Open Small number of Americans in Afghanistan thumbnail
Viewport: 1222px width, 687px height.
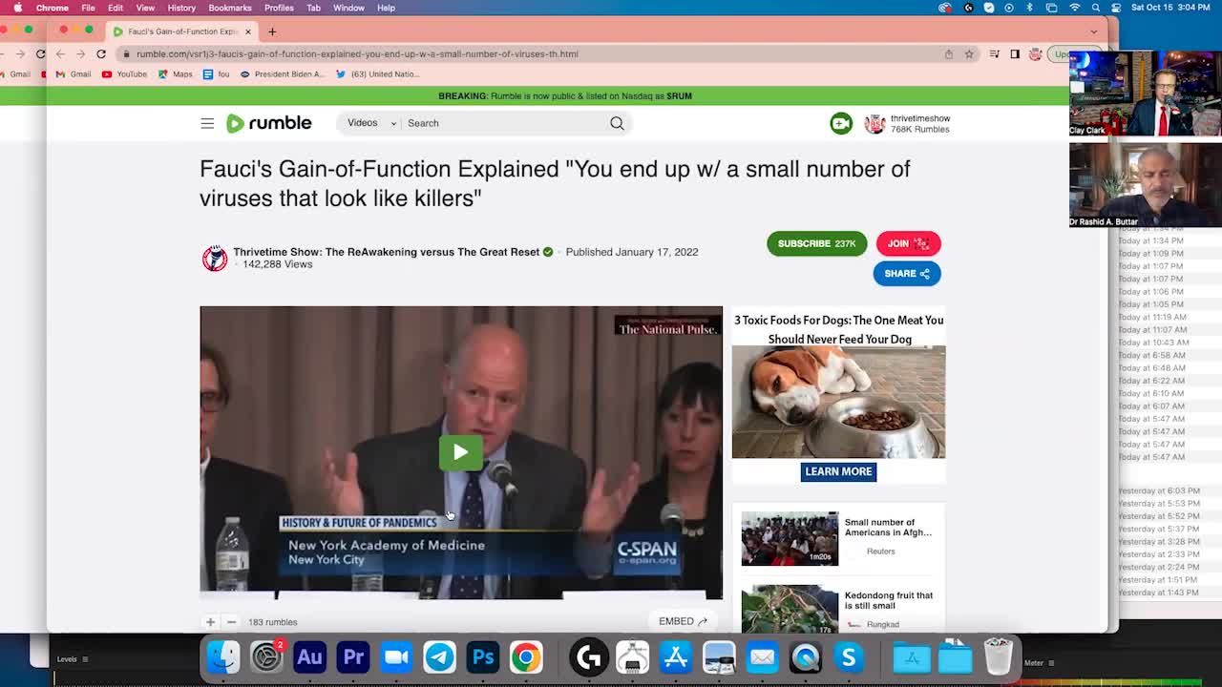[790, 538]
